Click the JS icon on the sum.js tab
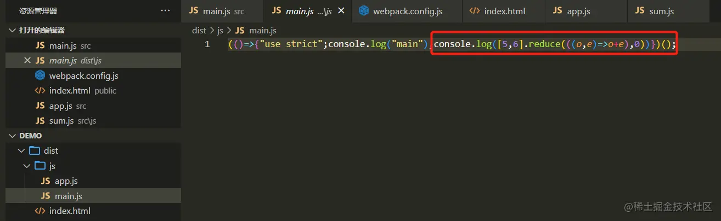 pos(640,11)
